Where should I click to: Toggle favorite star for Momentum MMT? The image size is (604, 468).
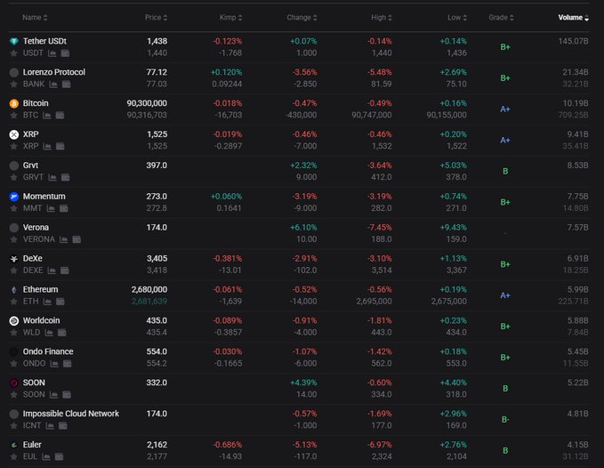click(x=14, y=208)
